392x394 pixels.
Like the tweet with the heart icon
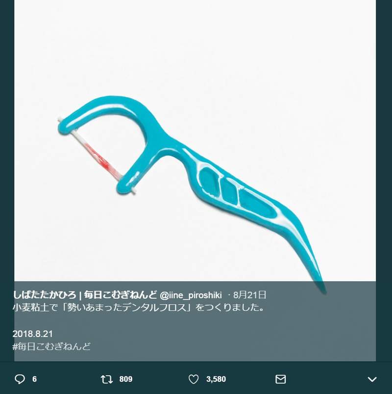(194, 379)
